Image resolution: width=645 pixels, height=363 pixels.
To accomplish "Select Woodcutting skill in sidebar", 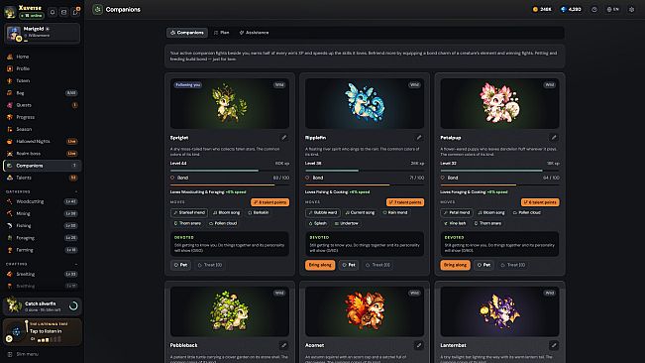I will point(42,201).
